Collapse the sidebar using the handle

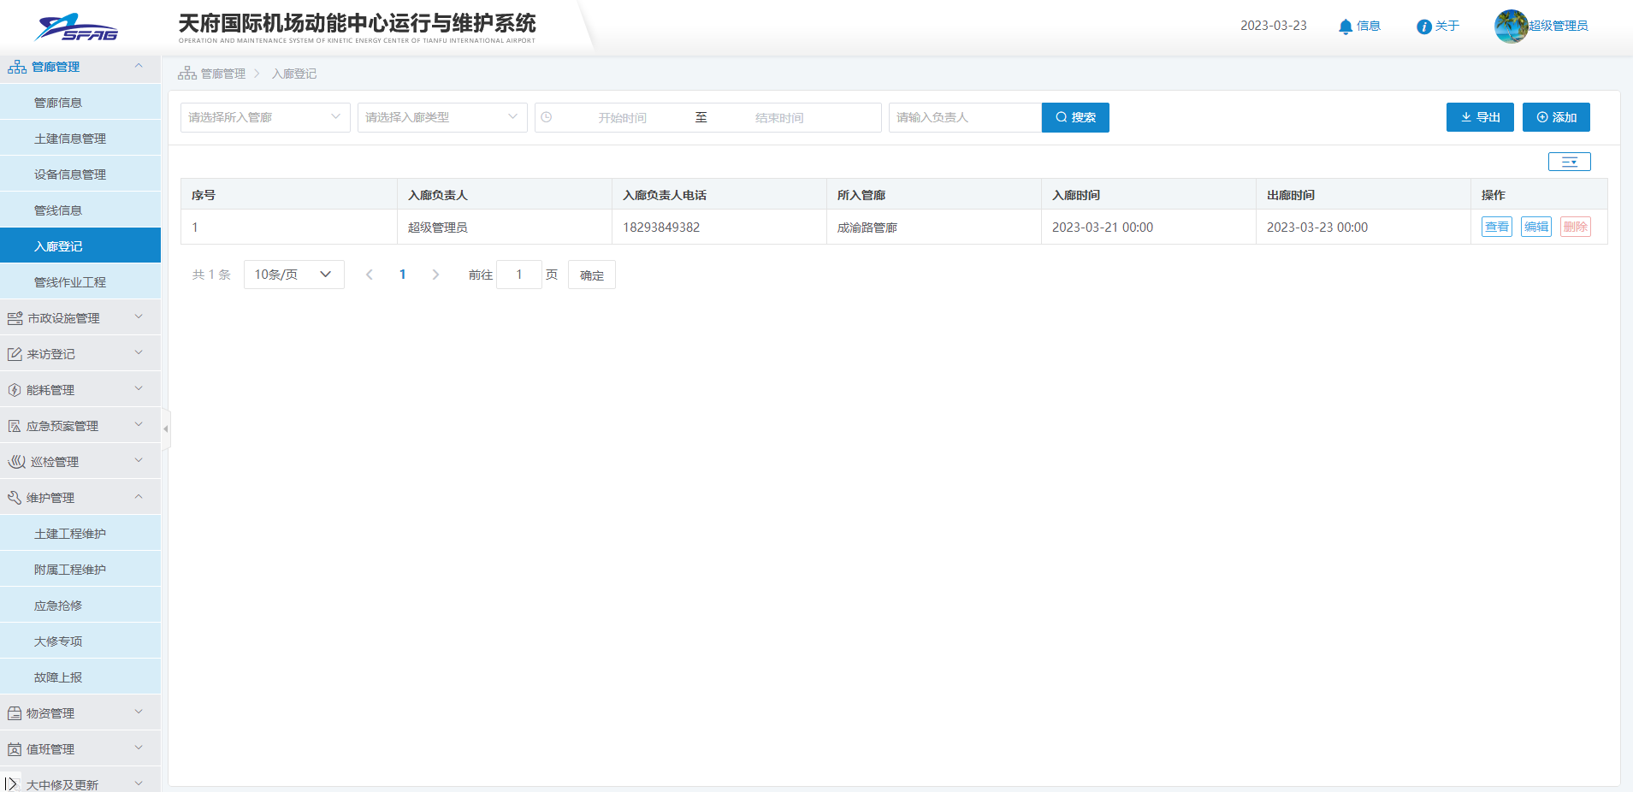pyautogui.click(x=166, y=429)
